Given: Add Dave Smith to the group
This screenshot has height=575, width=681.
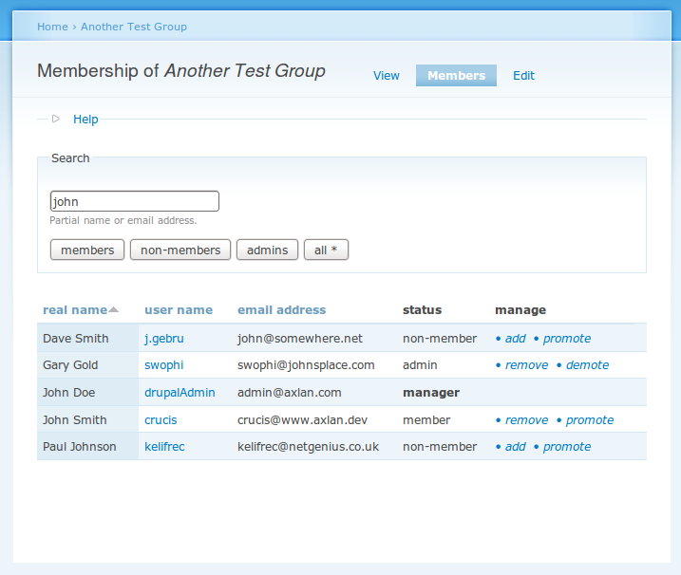Looking at the screenshot, I should coord(515,339).
